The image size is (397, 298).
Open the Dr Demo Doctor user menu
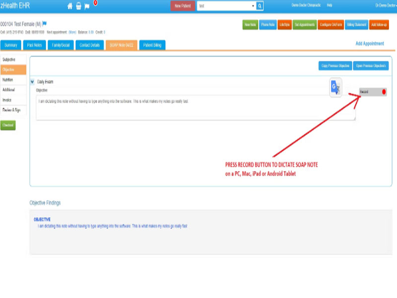click(386, 5)
